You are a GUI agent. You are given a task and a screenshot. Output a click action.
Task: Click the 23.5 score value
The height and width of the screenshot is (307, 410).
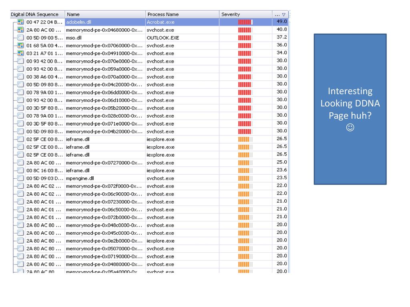(282, 178)
